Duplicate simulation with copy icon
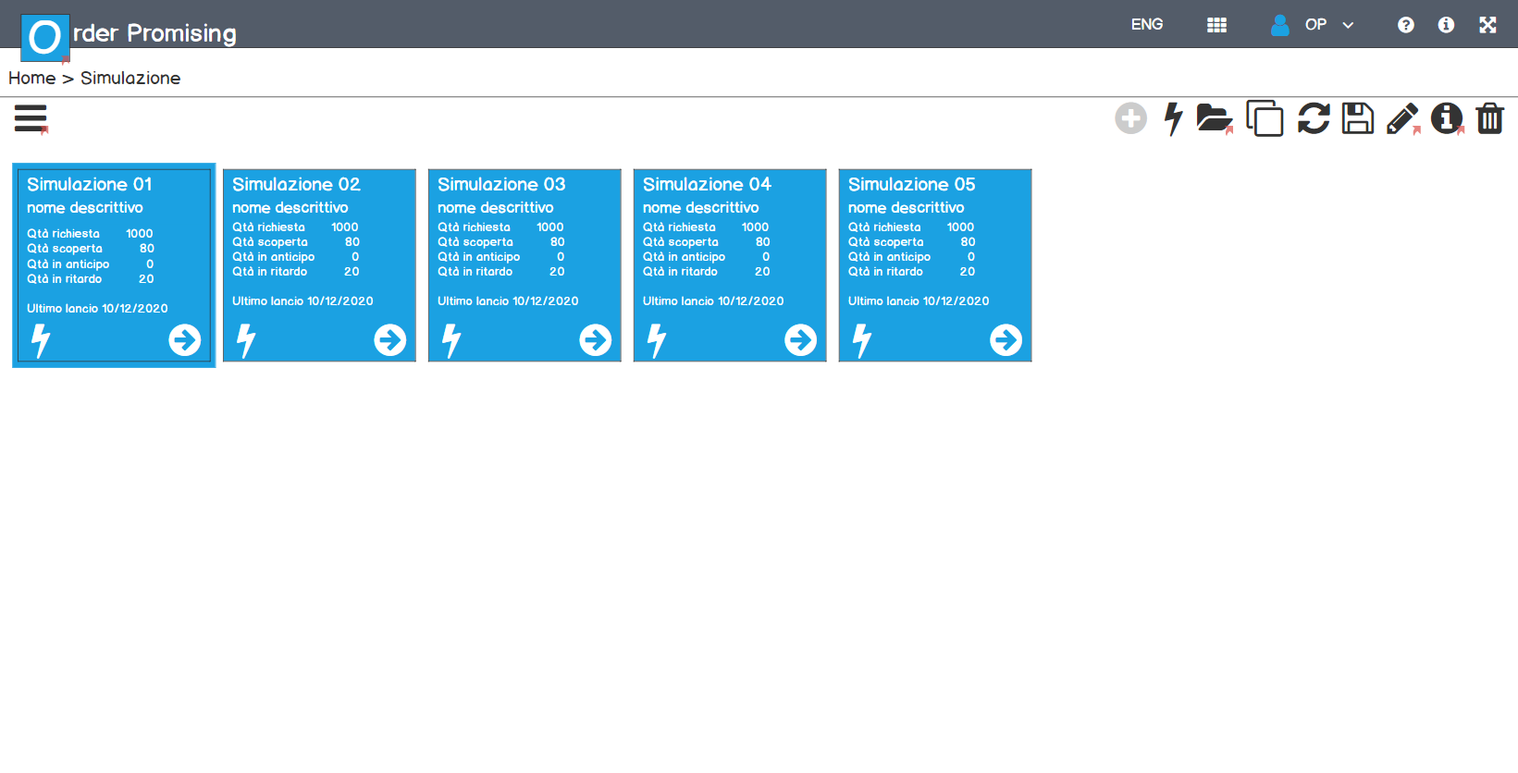 (1265, 118)
